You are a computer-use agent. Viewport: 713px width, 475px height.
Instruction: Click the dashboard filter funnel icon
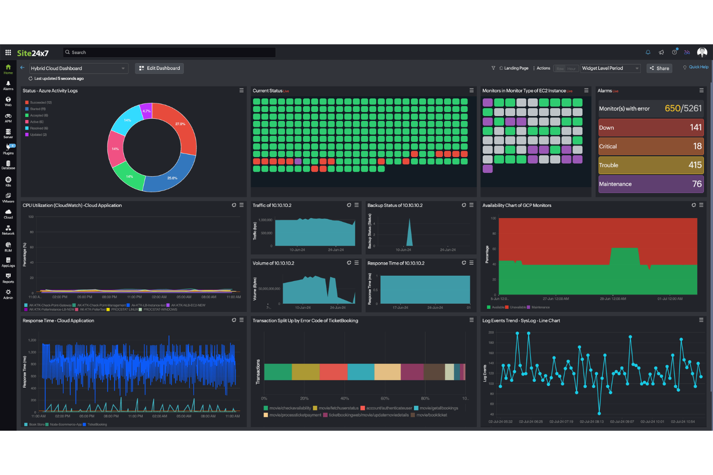click(493, 68)
